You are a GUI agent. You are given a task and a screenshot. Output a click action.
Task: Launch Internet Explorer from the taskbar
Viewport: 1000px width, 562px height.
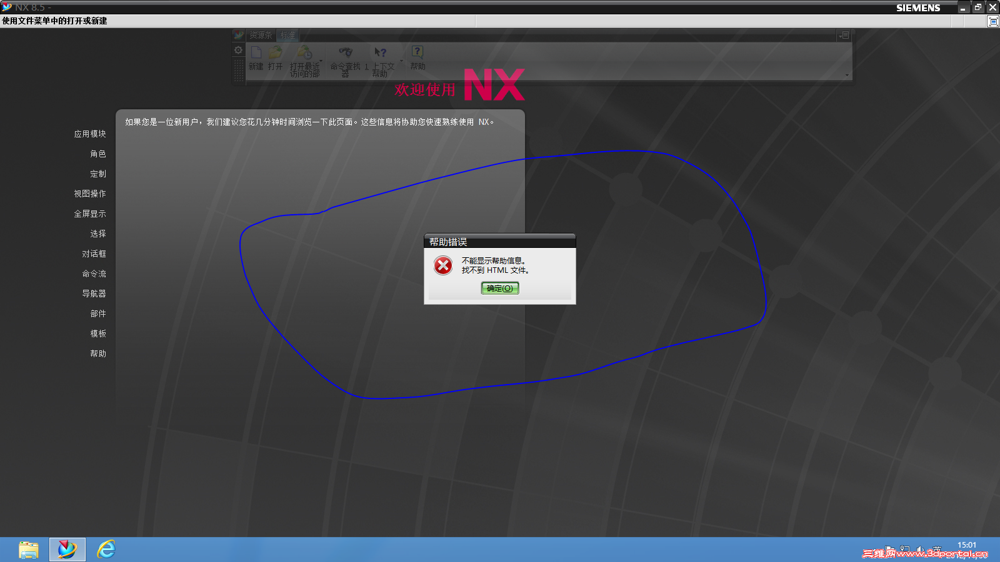coord(106,550)
